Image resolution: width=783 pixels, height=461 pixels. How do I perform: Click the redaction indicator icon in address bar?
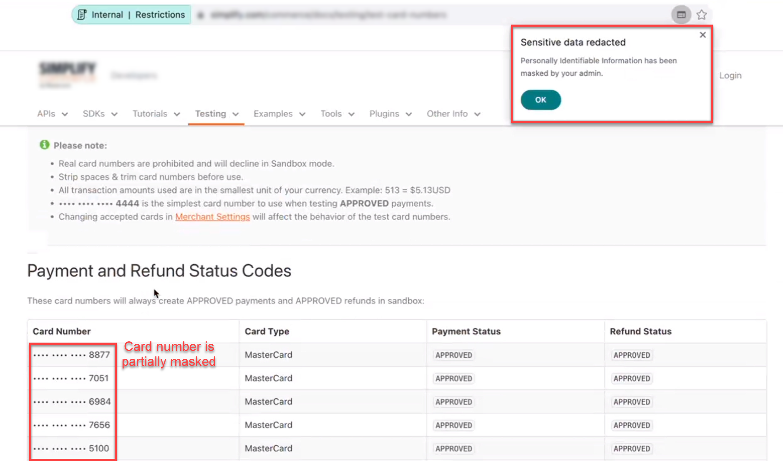pos(681,15)
